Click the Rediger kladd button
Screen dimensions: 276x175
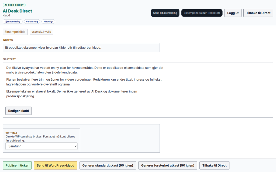19,111
